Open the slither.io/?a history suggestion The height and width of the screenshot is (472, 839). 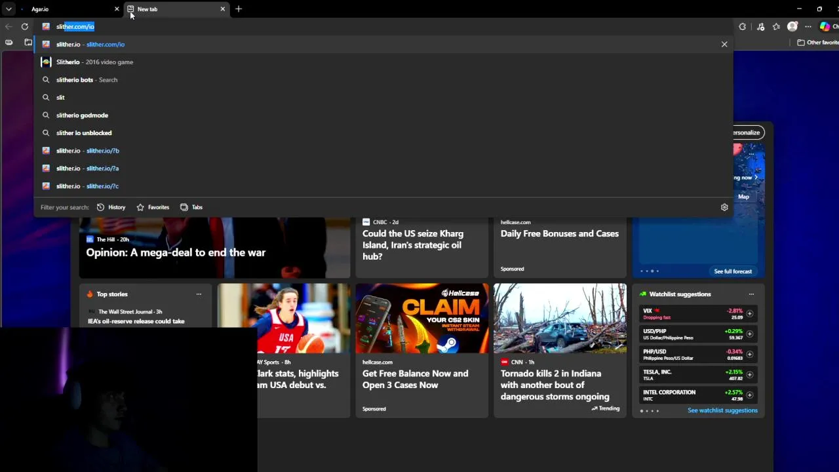click(383, 168)
